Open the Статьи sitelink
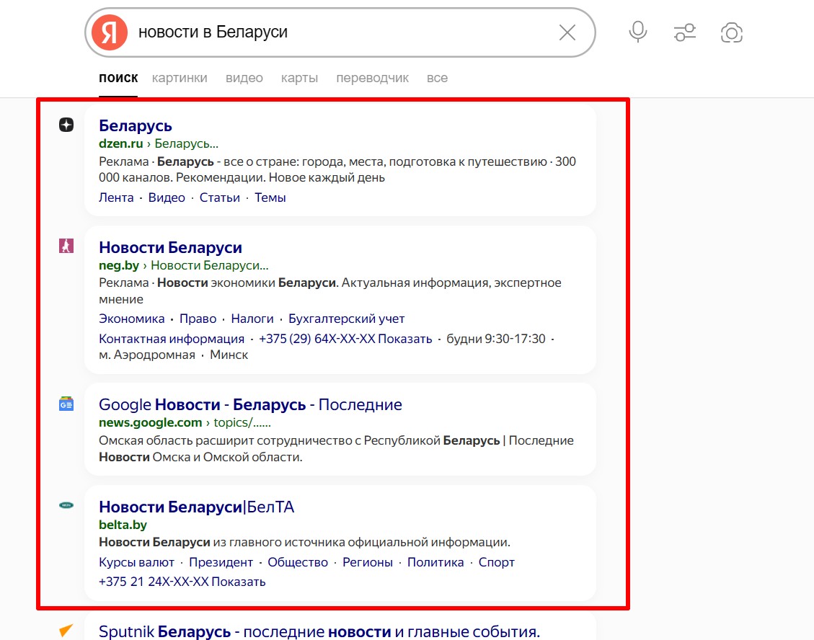The image size is (814, 640). (220, 197)
